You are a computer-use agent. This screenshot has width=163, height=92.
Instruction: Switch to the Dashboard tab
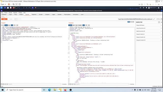[4, 15]
